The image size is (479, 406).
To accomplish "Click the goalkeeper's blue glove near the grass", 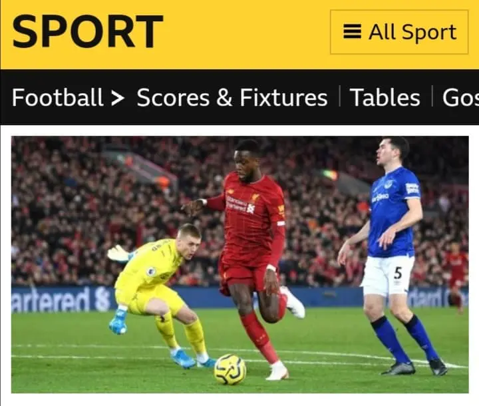I will click(x=118, y=321).
